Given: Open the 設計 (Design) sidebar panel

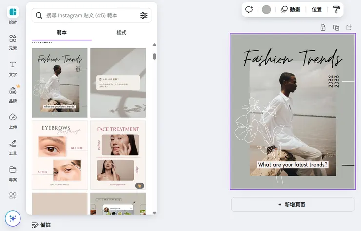Looking at the screenshot, I should click(x=13, y=15).
